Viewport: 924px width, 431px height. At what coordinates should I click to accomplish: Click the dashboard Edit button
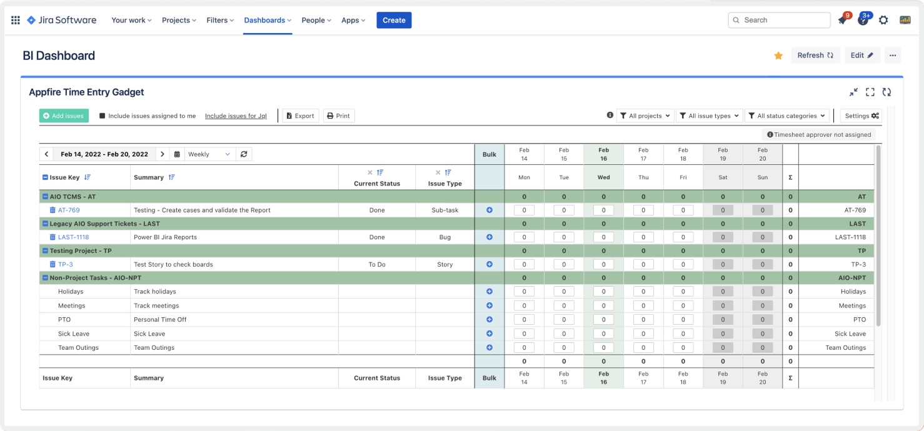click(862, 55)
